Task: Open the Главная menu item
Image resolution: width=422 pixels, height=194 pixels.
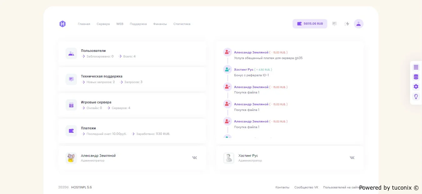Action: click(84, 24)
